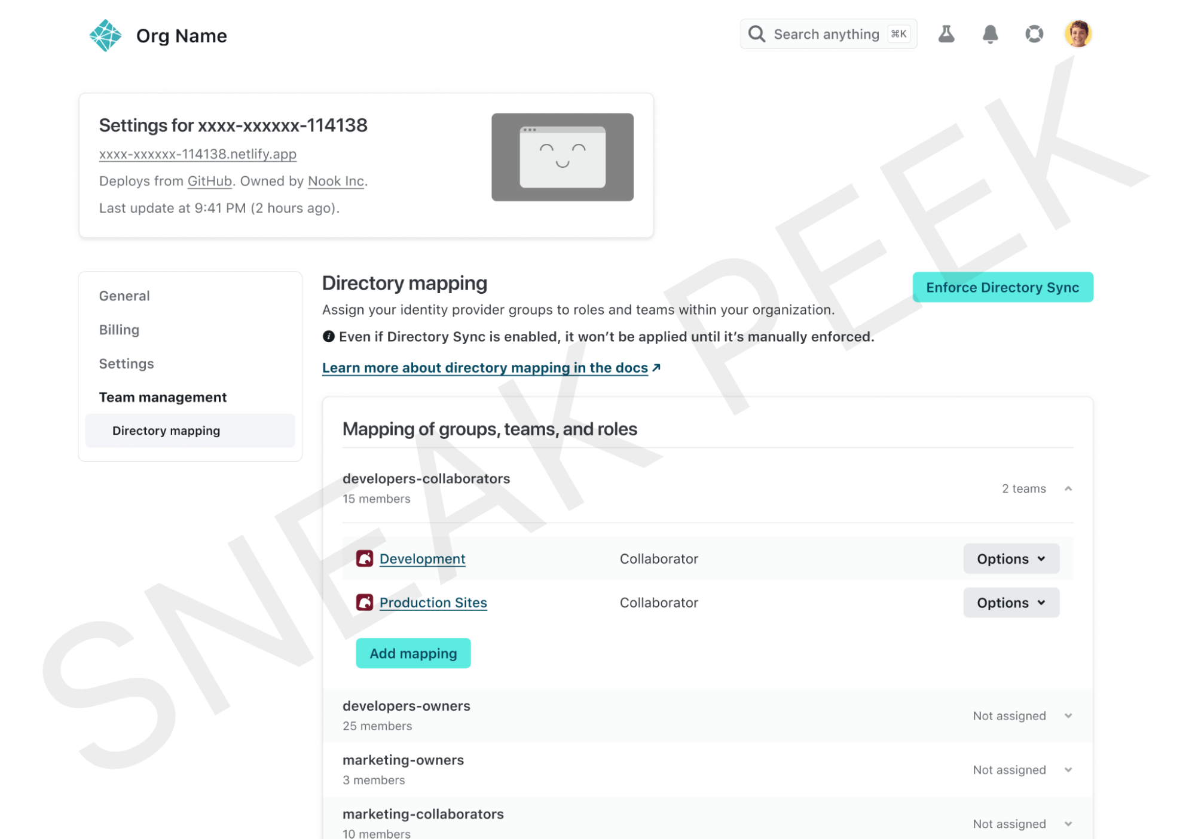Go to the Billing settings section

(119, 330)
